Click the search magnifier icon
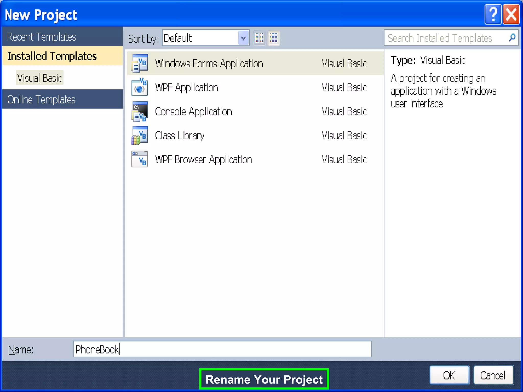 [512, 38]
